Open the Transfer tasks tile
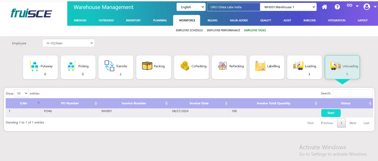This screenshot has height=161, width=378. (x=116, y=67)
